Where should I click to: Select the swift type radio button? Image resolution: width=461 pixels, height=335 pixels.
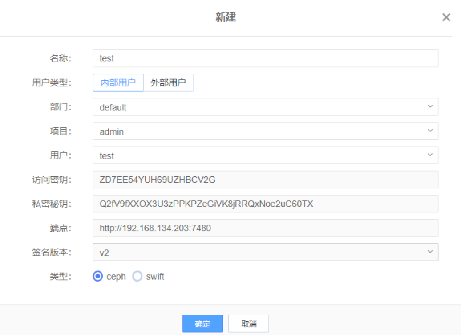(x=137, y=276)
